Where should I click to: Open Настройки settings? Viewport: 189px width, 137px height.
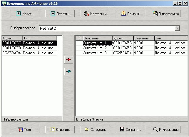[95, 14]
